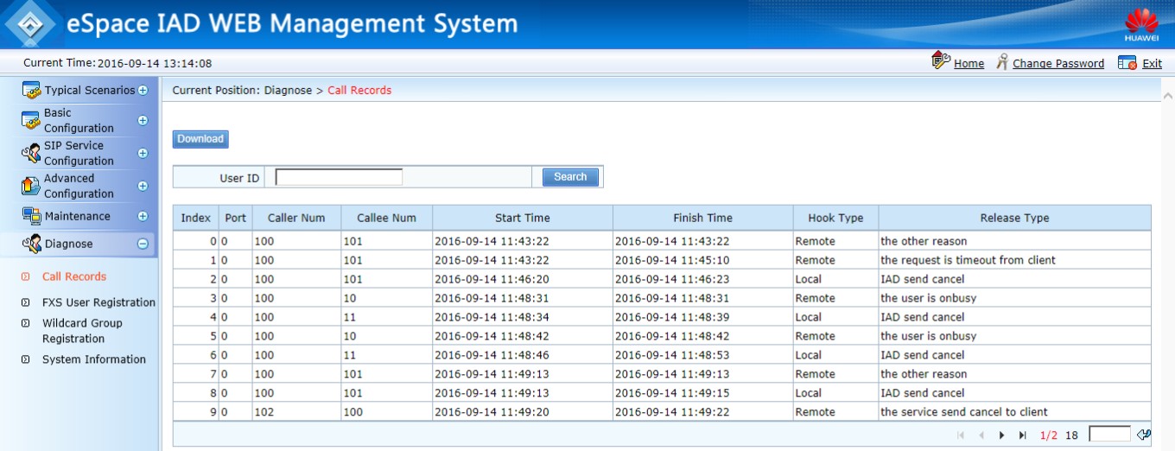Expand the Typical Scenarios section
The width and height of the screenshot is (1175, 451).
click(x=143, y=90)
